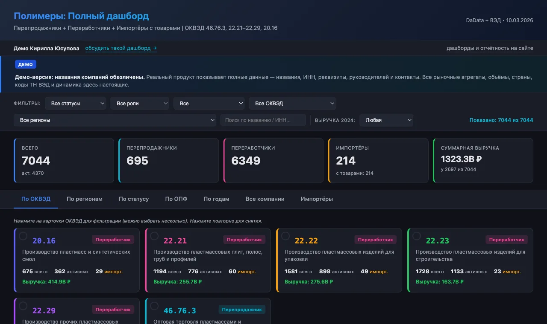Click the OKVED code '20.16'
The width and height of the screenshot is (547, 324).
44,241
